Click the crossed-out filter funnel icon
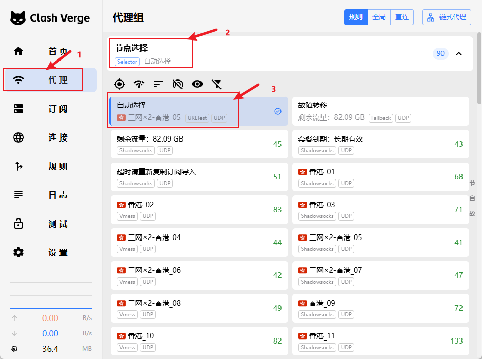 point(217,84)
